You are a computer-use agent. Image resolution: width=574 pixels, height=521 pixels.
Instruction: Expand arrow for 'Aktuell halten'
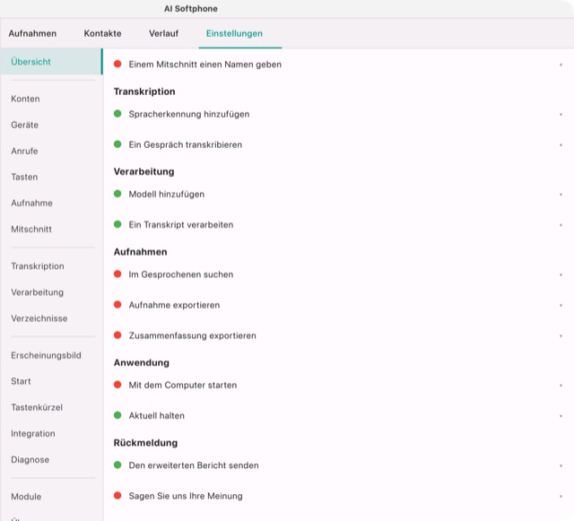(x=561, y=416)
